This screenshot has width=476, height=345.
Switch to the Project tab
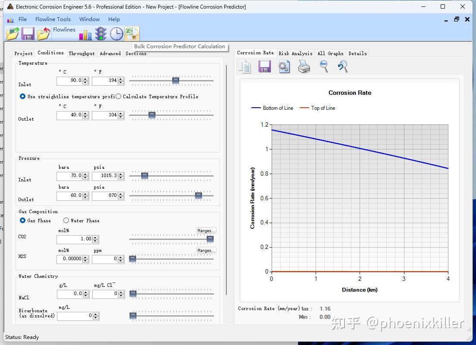23,53
